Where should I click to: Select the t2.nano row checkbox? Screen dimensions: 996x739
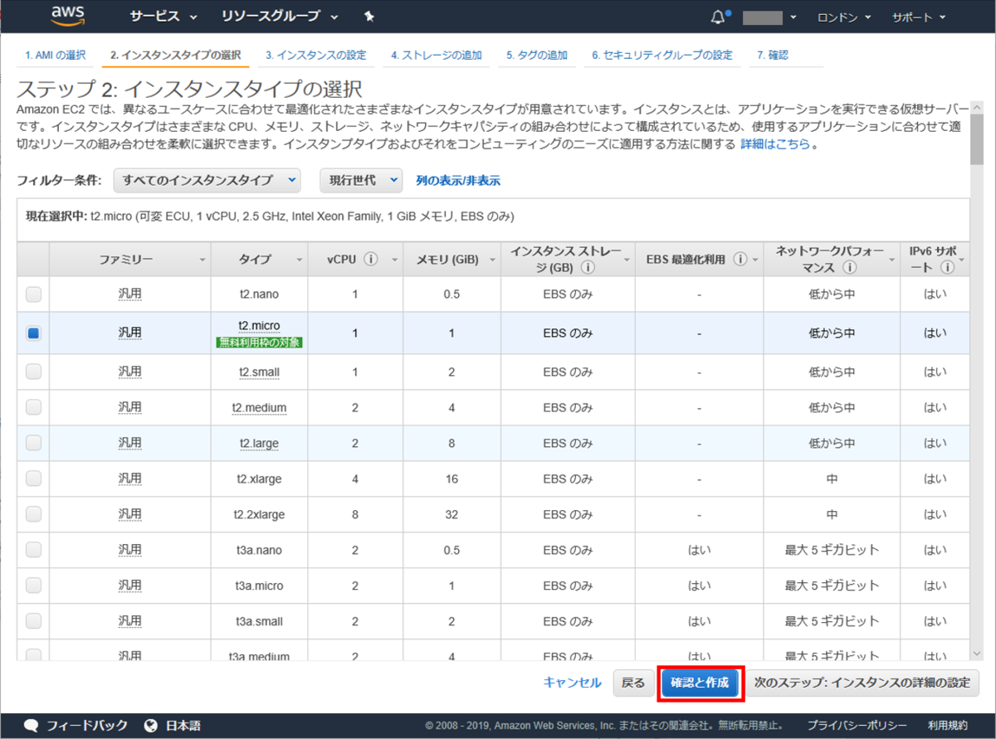(x=33, y=294)
